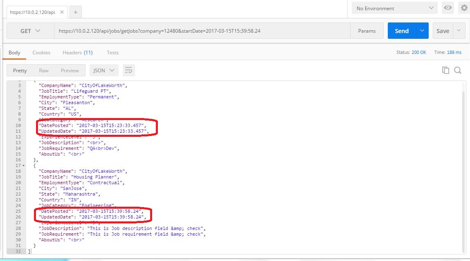The image size is (470, 261).
Task: Open the manage environments gear icon
Action: [x=464, y=8]
